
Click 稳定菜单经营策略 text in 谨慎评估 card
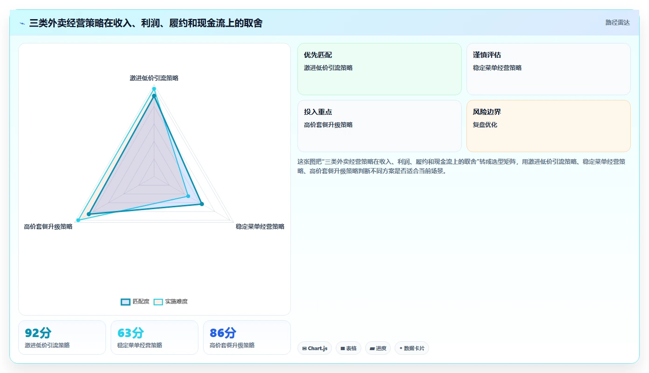click(497, 68)
